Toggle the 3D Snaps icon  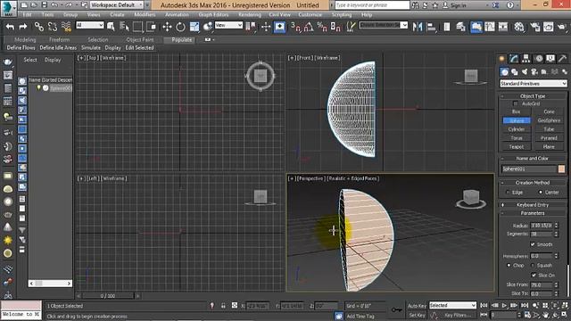tap(295, 27)
